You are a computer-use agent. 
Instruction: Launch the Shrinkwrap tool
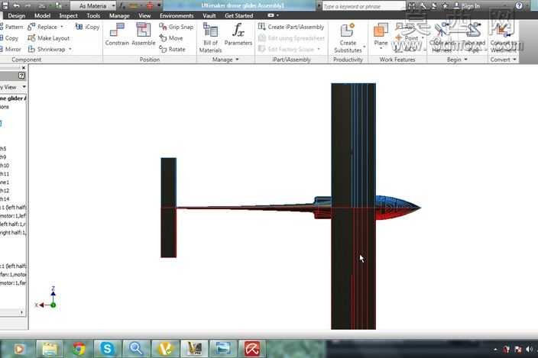pyautogui.click(x=47, y=50)
